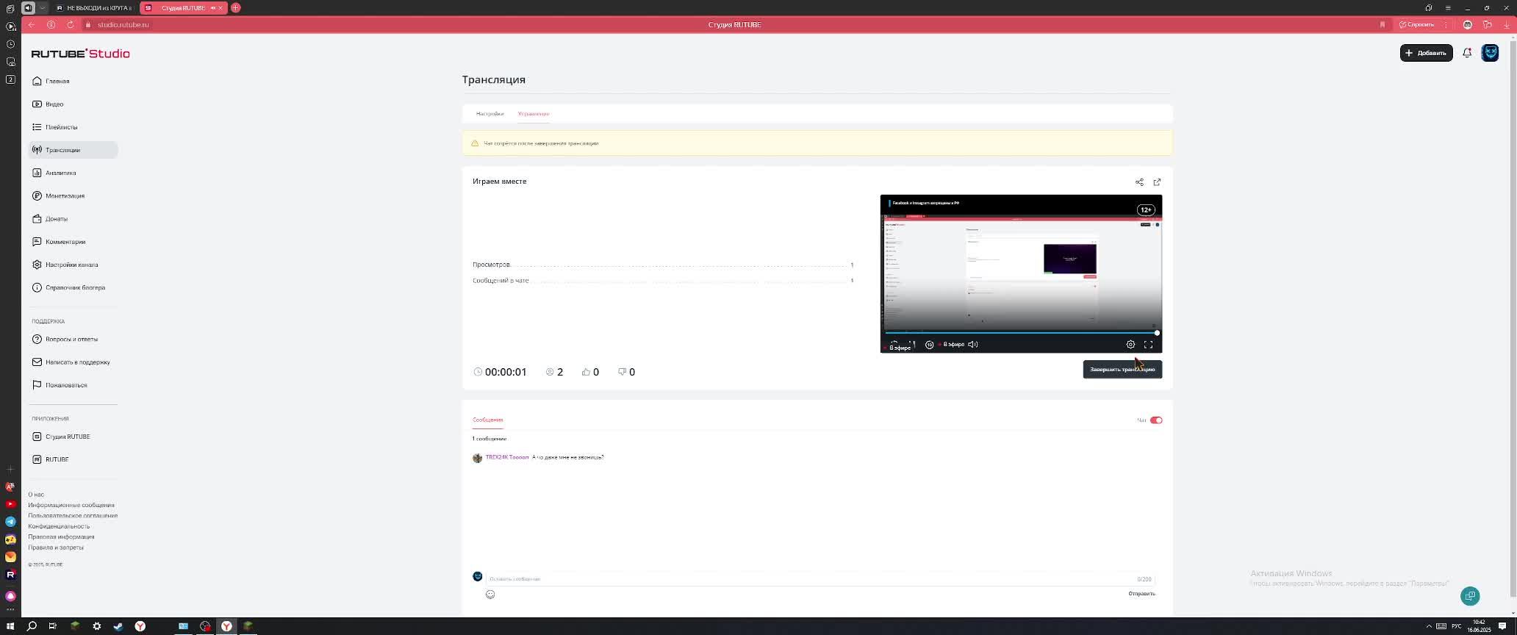Open the support chat widget
This screenshot has width=1517, height=635.
pos(1470,596)
